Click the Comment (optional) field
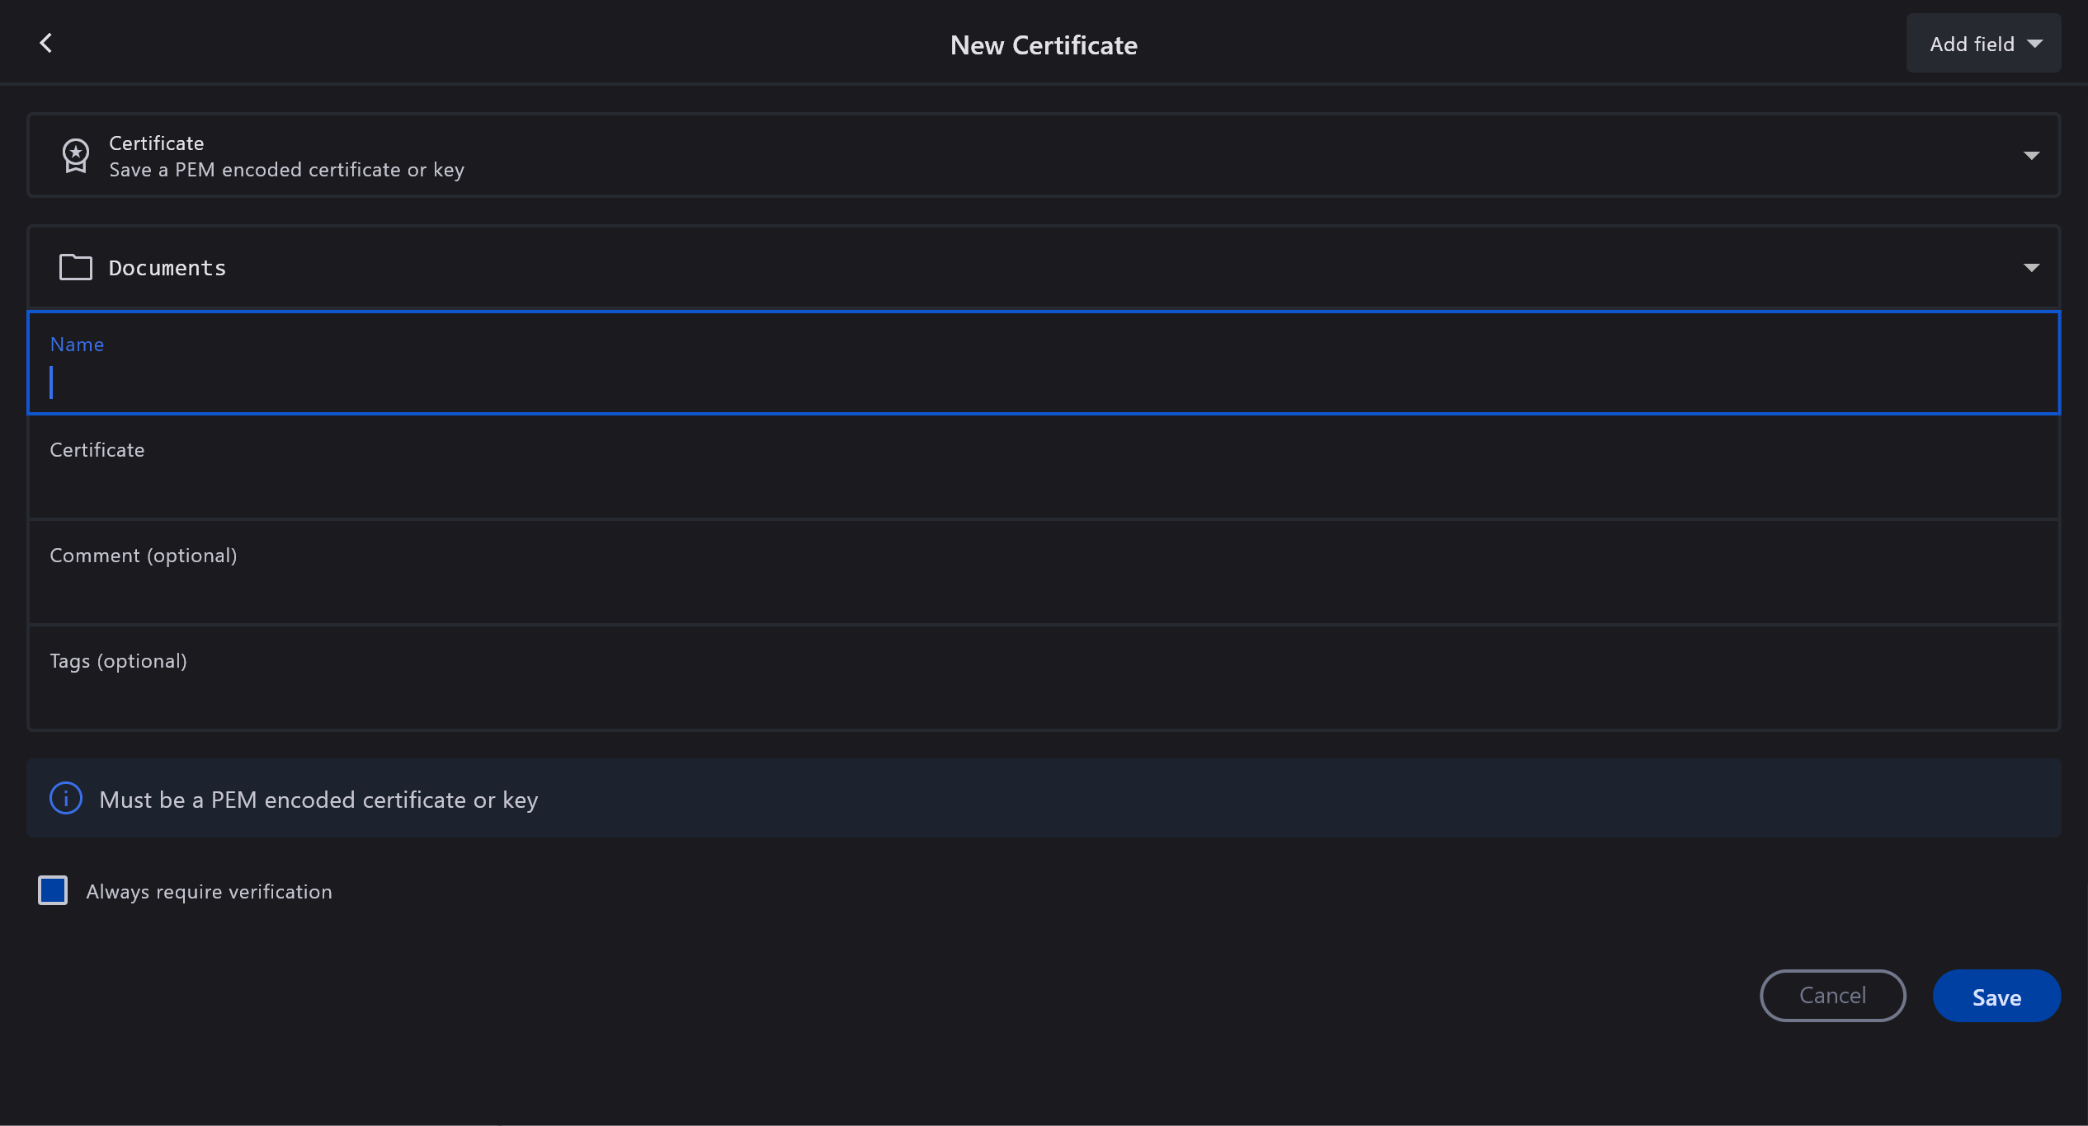 (1043, 590)
